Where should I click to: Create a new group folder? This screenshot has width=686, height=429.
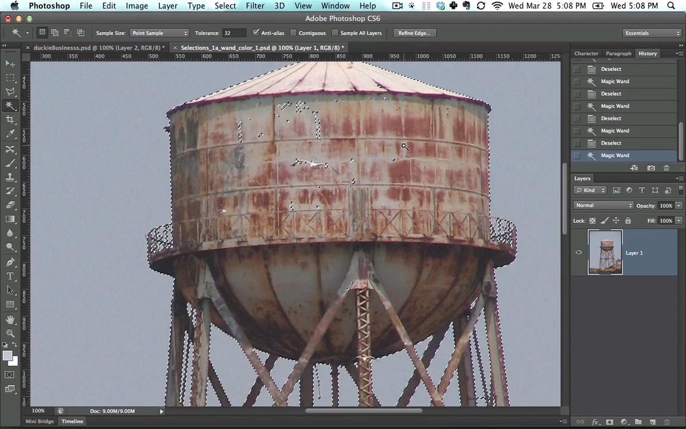[638, 422]
